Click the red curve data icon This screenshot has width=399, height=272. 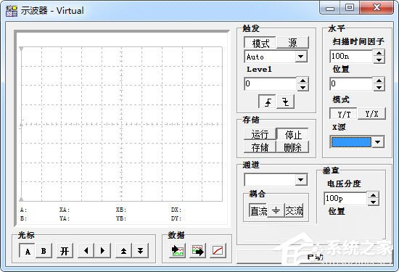point(218,251)
